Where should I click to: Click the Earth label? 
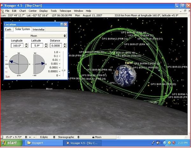129,63
